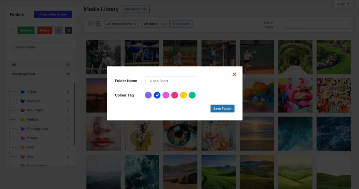Select the light pink colour tag

click(x=166, y=95)
